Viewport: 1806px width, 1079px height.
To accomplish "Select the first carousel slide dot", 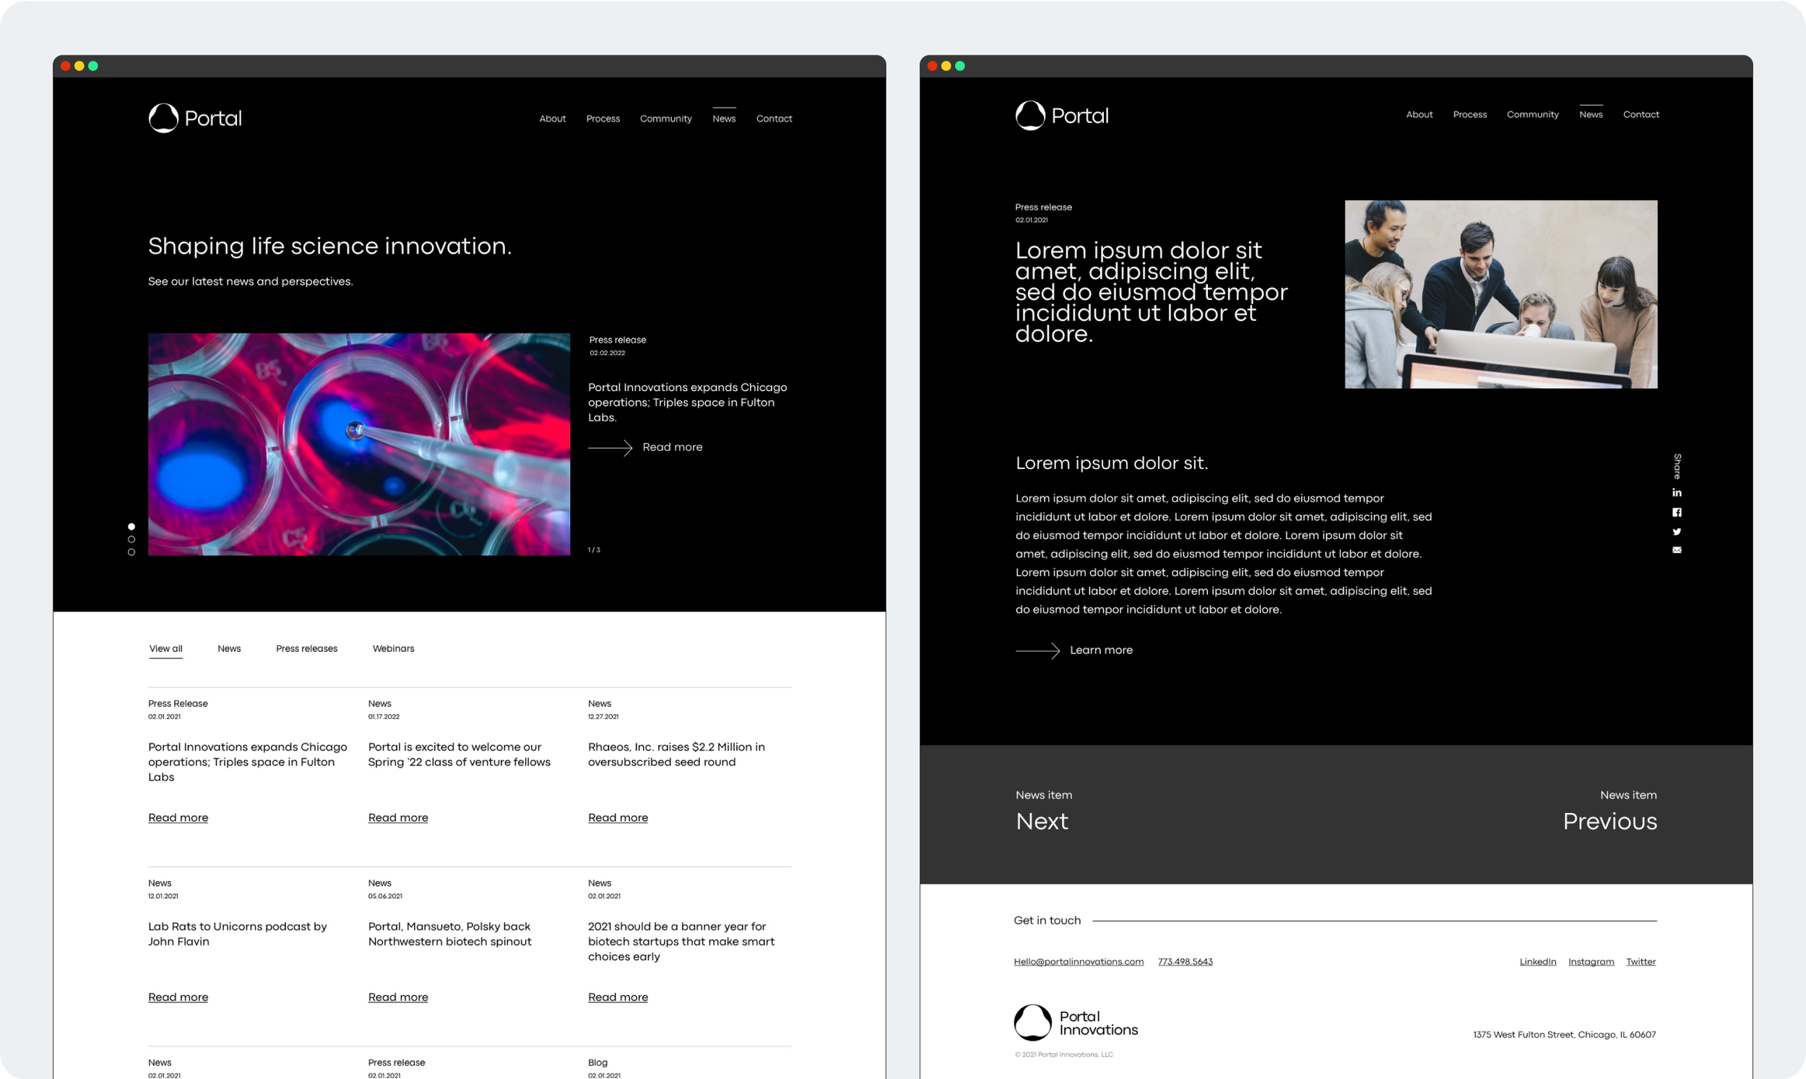I will click(x=131, y=526).
